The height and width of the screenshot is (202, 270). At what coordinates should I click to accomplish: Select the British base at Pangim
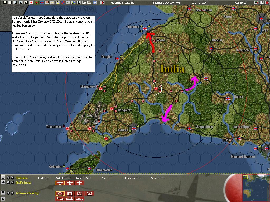(117, 59)
